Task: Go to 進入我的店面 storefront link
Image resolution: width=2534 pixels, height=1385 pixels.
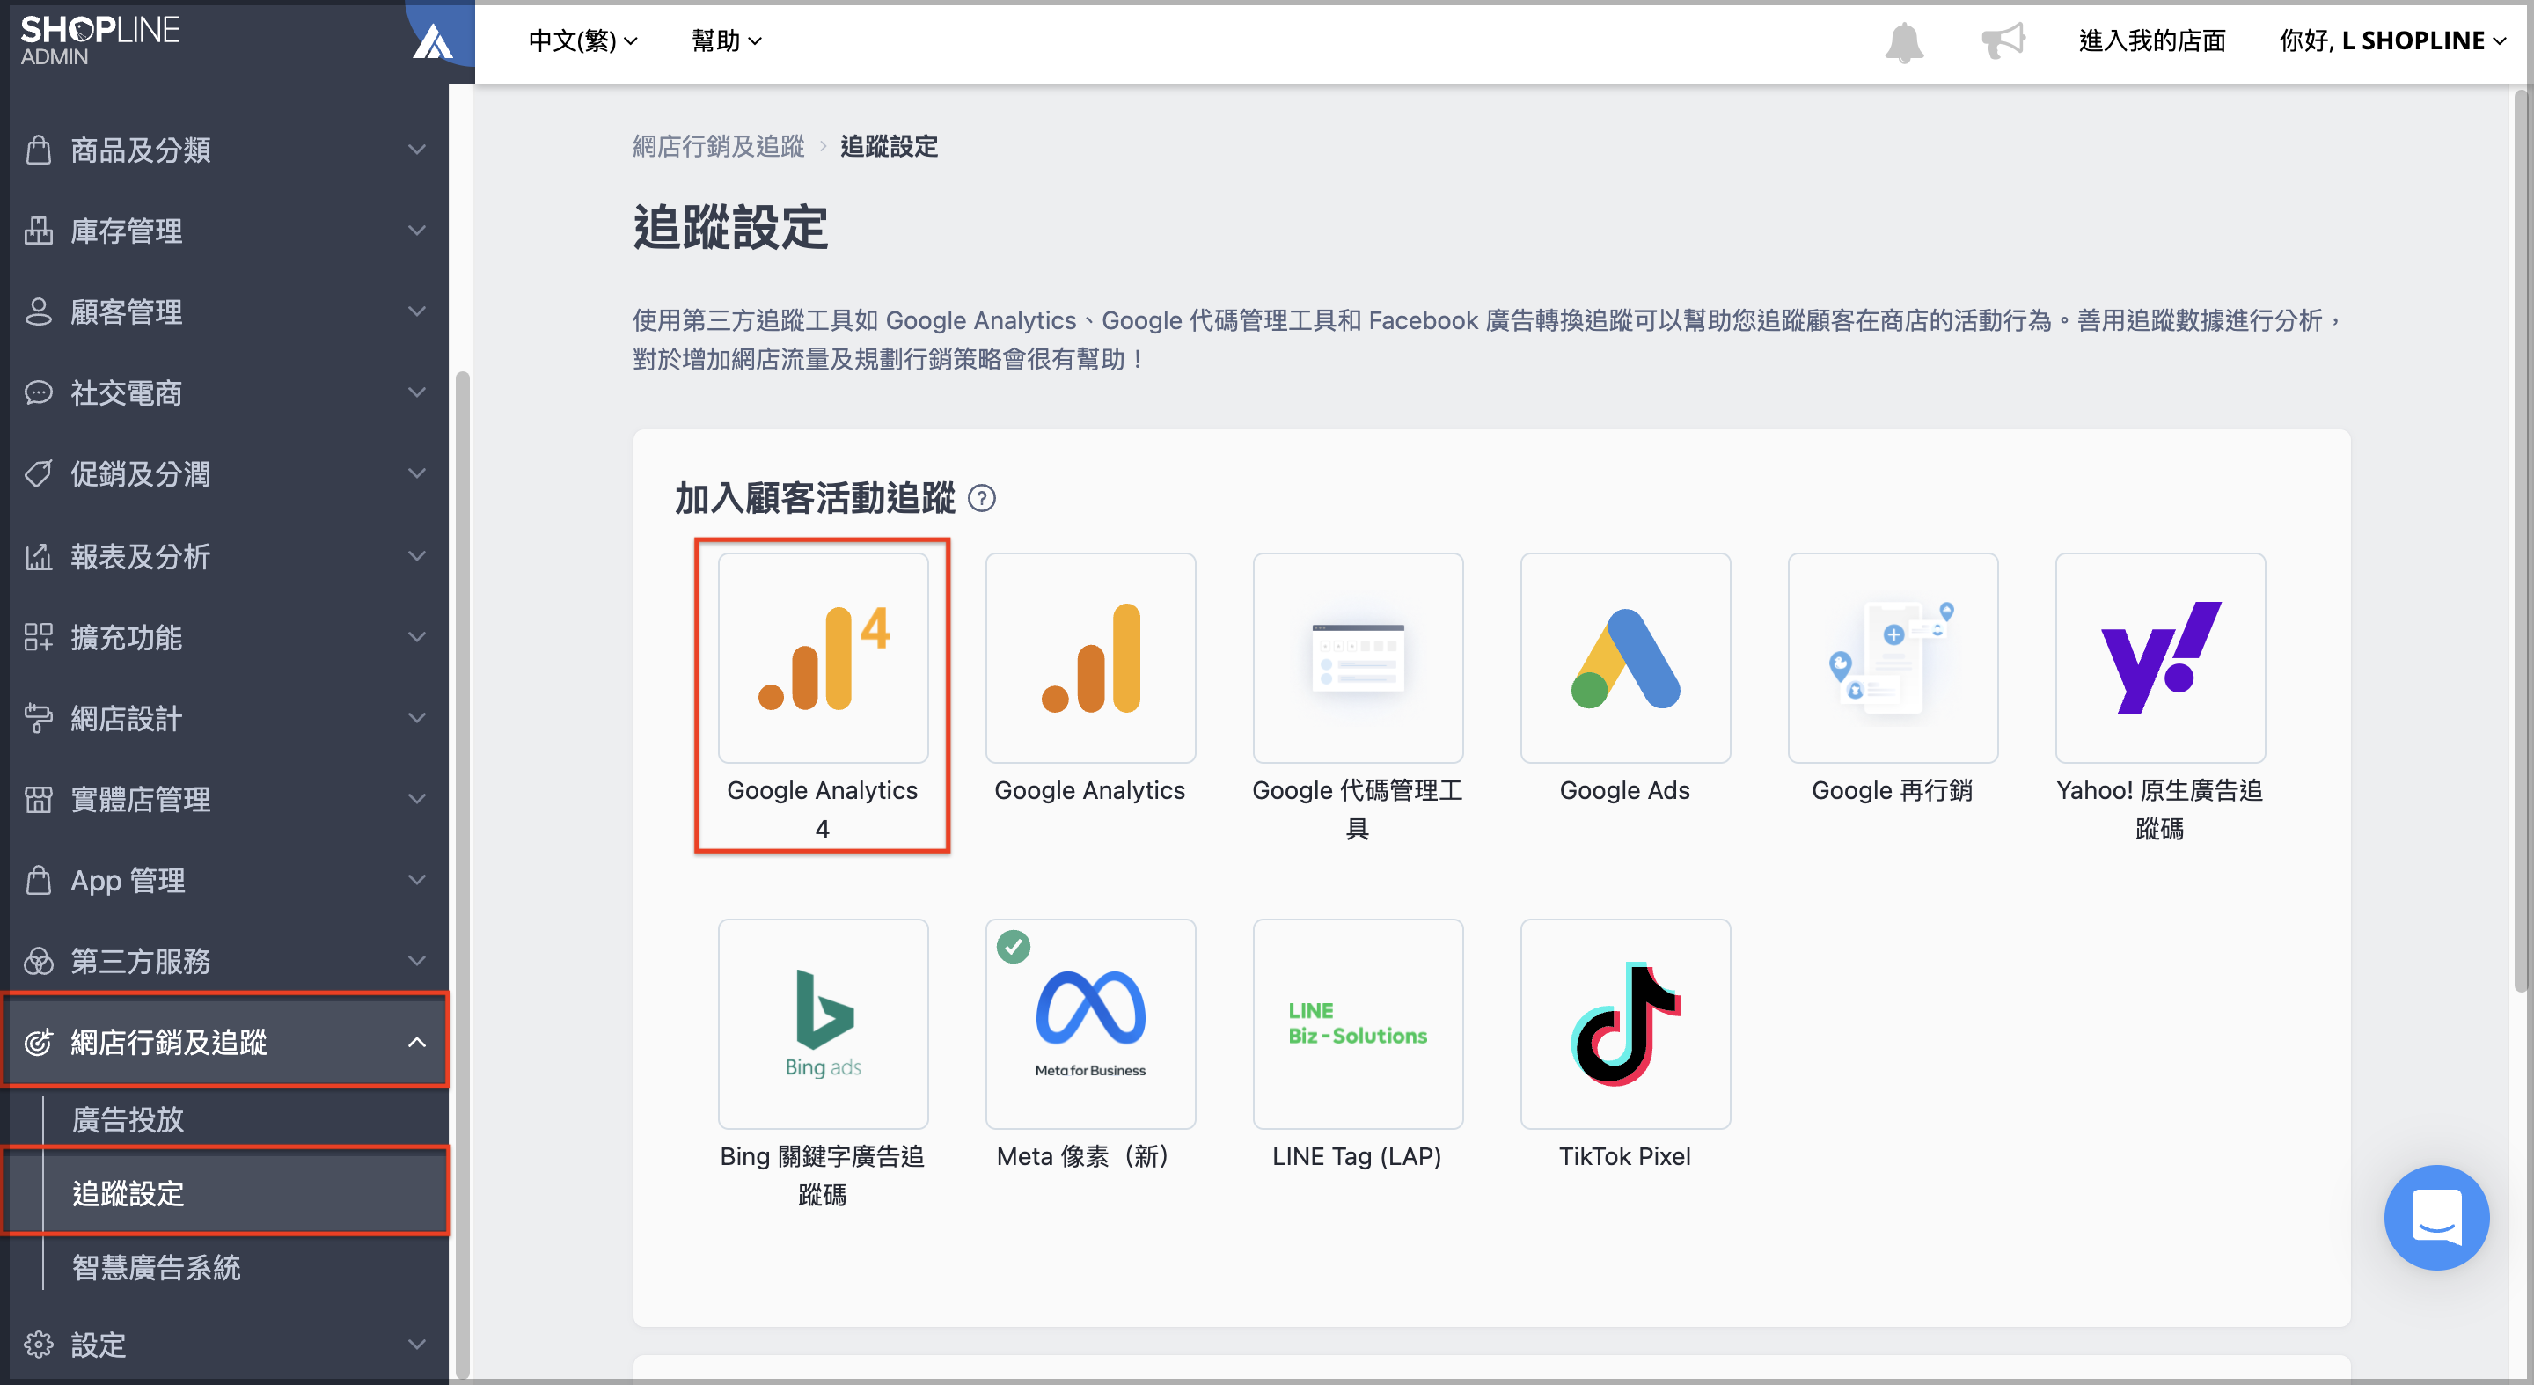Action: coord(2151,40)
